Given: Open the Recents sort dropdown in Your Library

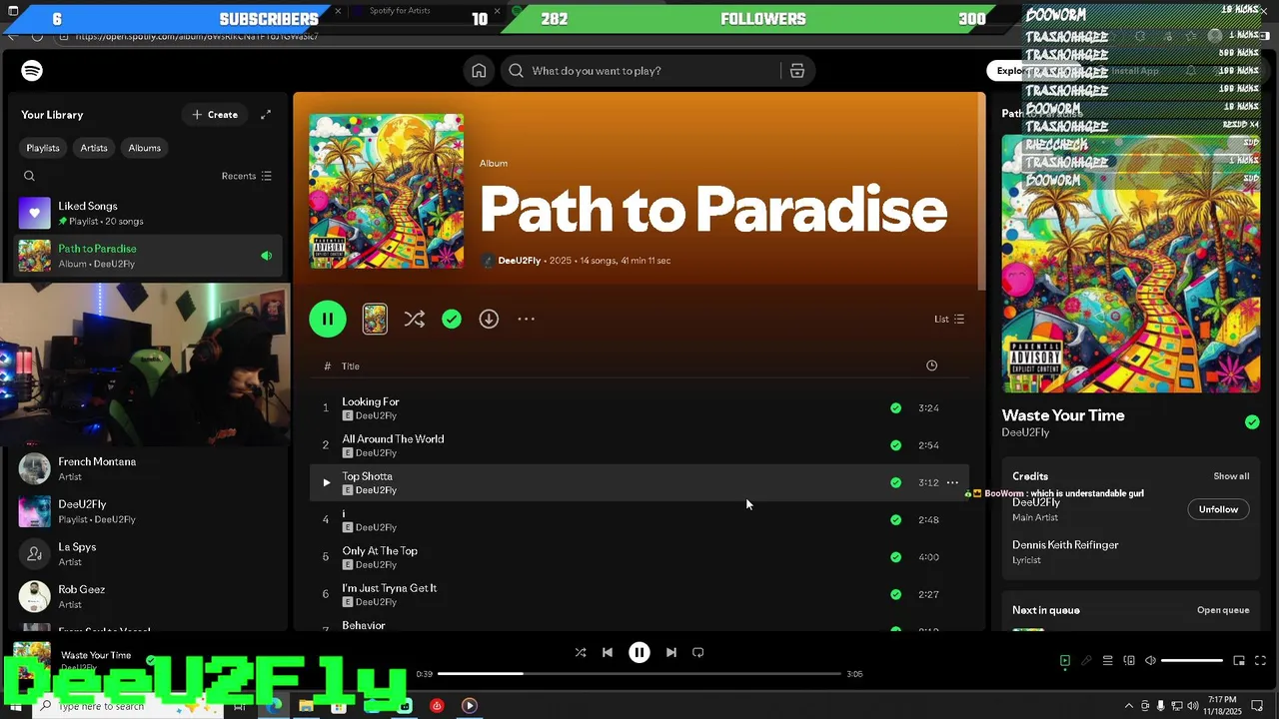Looking at the screenshot, I should pyautogui.click(x=246, y=176).
